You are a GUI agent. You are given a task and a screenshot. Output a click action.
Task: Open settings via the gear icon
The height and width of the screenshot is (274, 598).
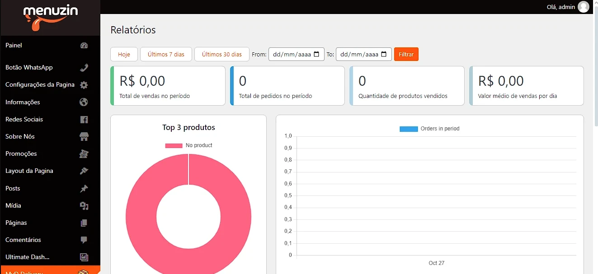pyautogui.click(x=84, y=85)
